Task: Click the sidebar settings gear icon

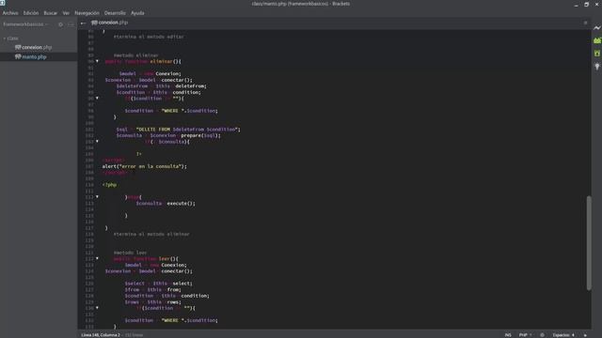Action: [60, 24]
